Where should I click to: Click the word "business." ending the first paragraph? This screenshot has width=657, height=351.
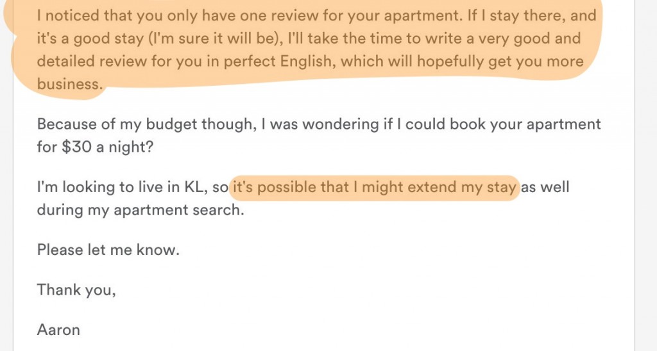69,84
